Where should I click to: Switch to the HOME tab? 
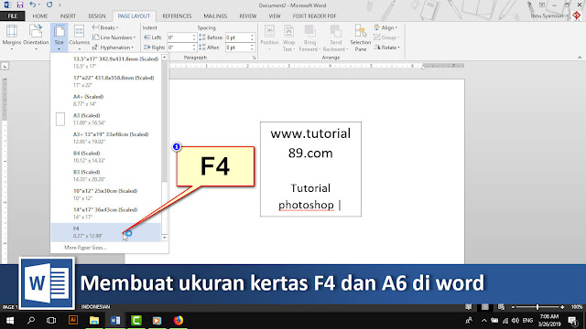pyautogui.click(x=40, y=16)
